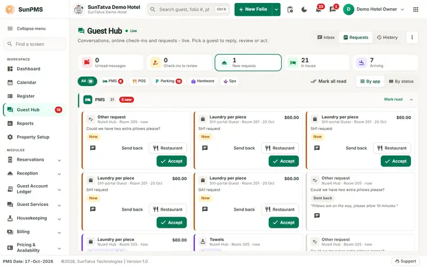Click Mark all read
Screen dimensions: 427x267
329,81
